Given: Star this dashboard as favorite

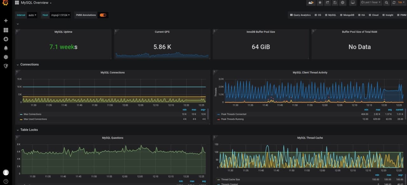Looking at the screenshot, I should pos(320,3).
